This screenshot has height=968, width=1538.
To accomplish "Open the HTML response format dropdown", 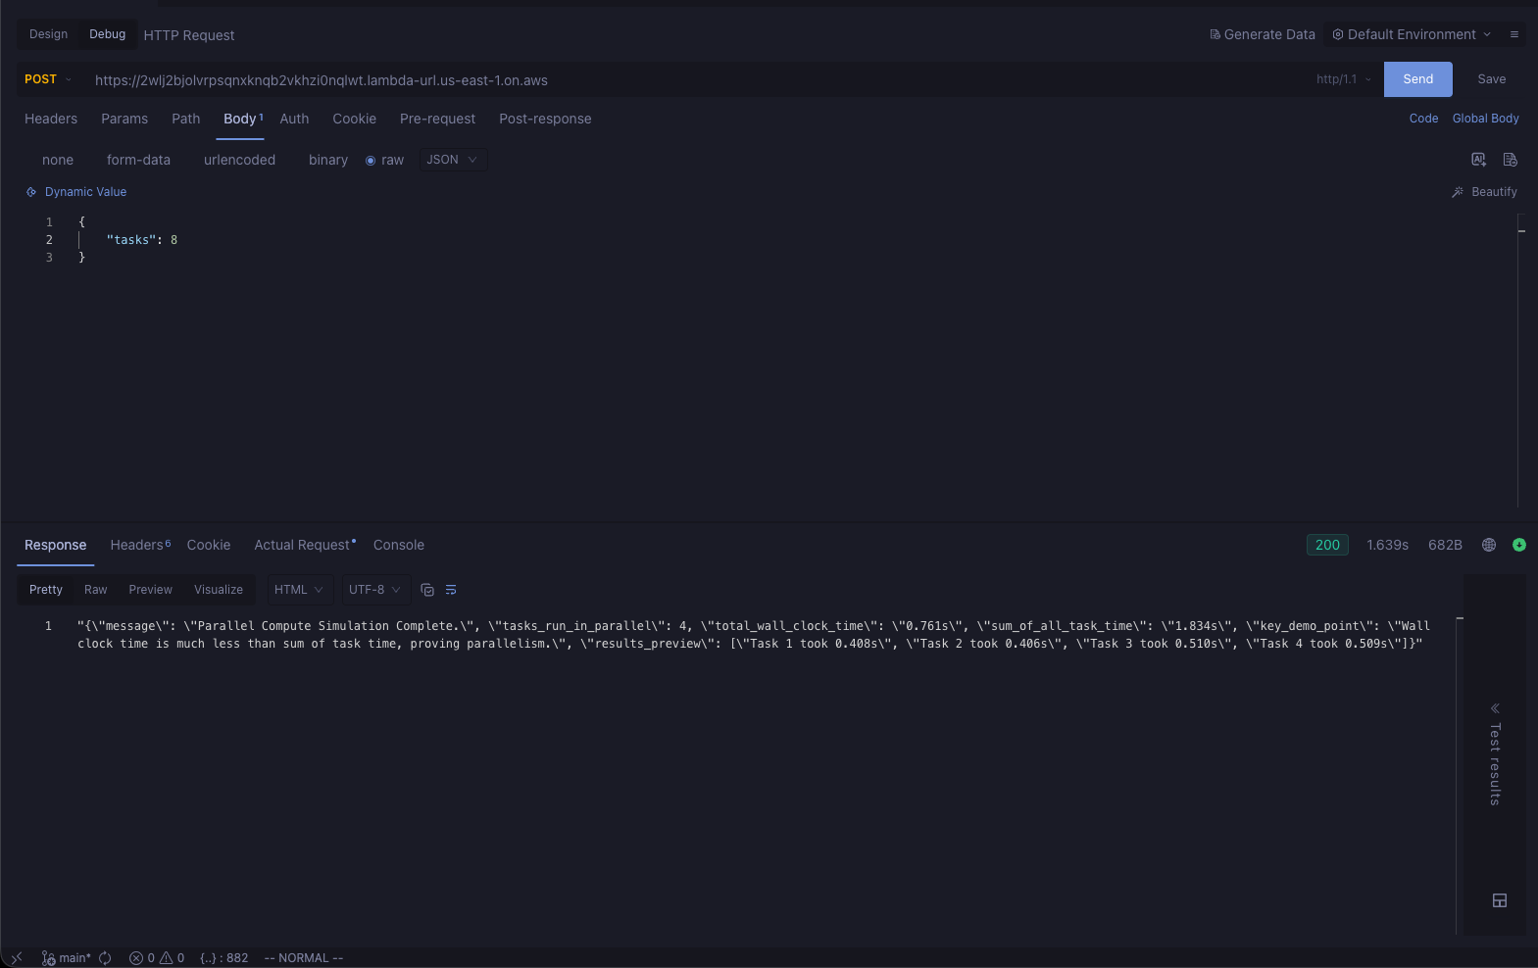I will (298, 590).
